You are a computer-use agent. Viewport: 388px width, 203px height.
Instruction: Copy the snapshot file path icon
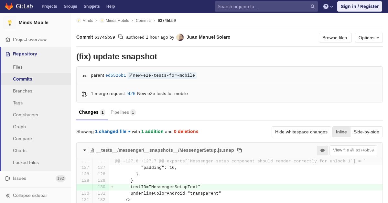(x=240, y=150)
